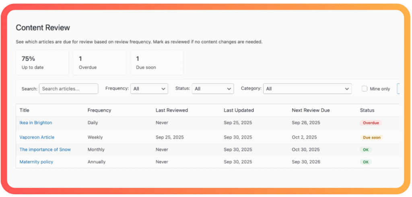Click the yellow Due soon status badge
The height and width of the screenshot is (197, 412).
click(371, 137)
